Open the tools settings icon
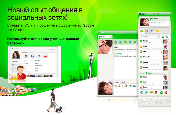The image size is (176, 115). click(167, 37)
